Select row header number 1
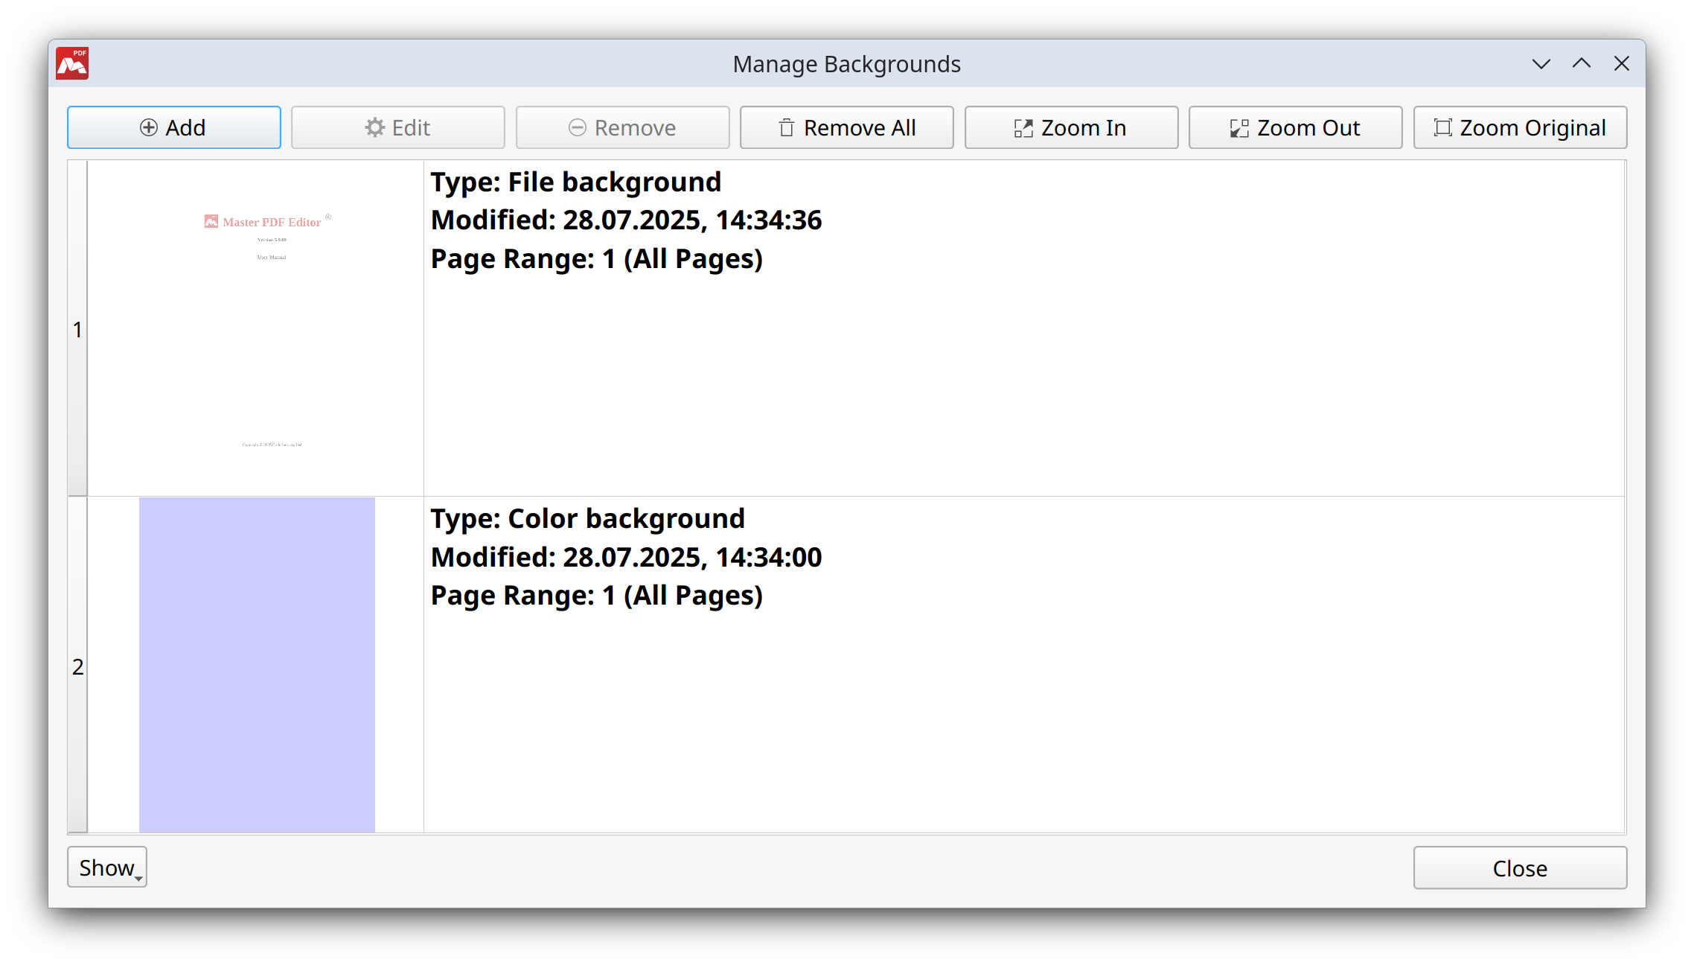Image resolution: width=1694 pixels, height=965 pixels. (x=77, y=328)
